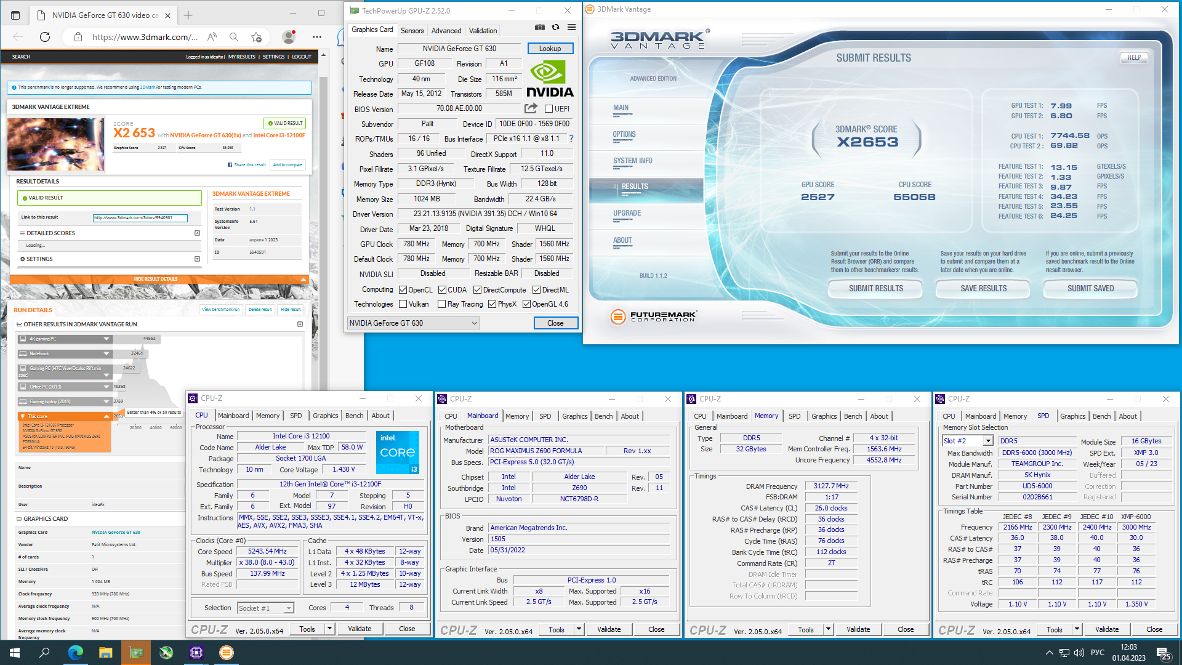Reload the Edge browser page
The image size is (1182, 665).
coord(45,37)
